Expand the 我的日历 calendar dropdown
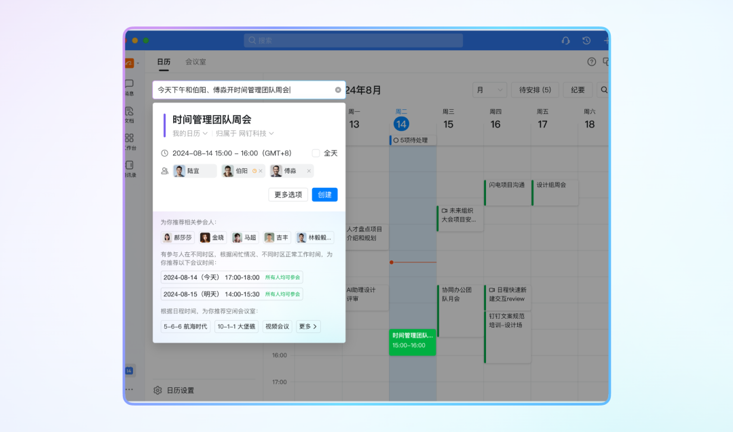This screenshot has height=432, width=733. [x=189, y=134]
